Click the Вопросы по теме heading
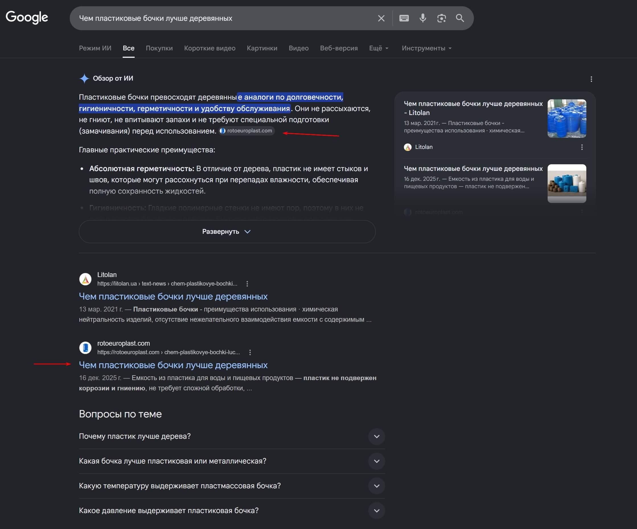 point(120,414)
